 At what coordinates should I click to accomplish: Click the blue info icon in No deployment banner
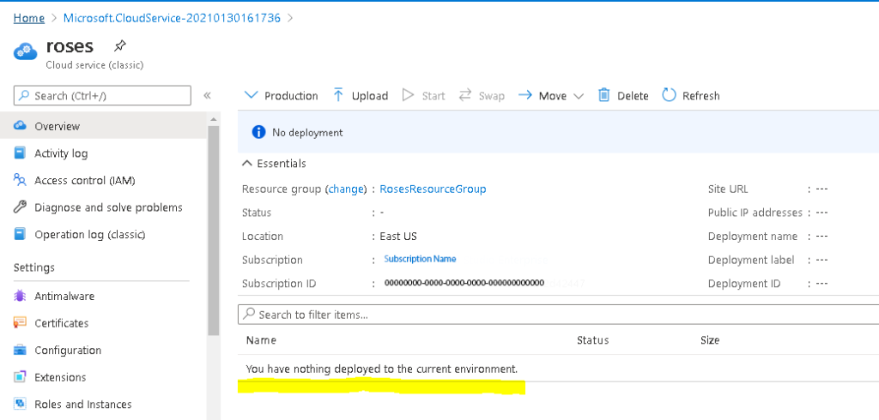click(258, 132)
